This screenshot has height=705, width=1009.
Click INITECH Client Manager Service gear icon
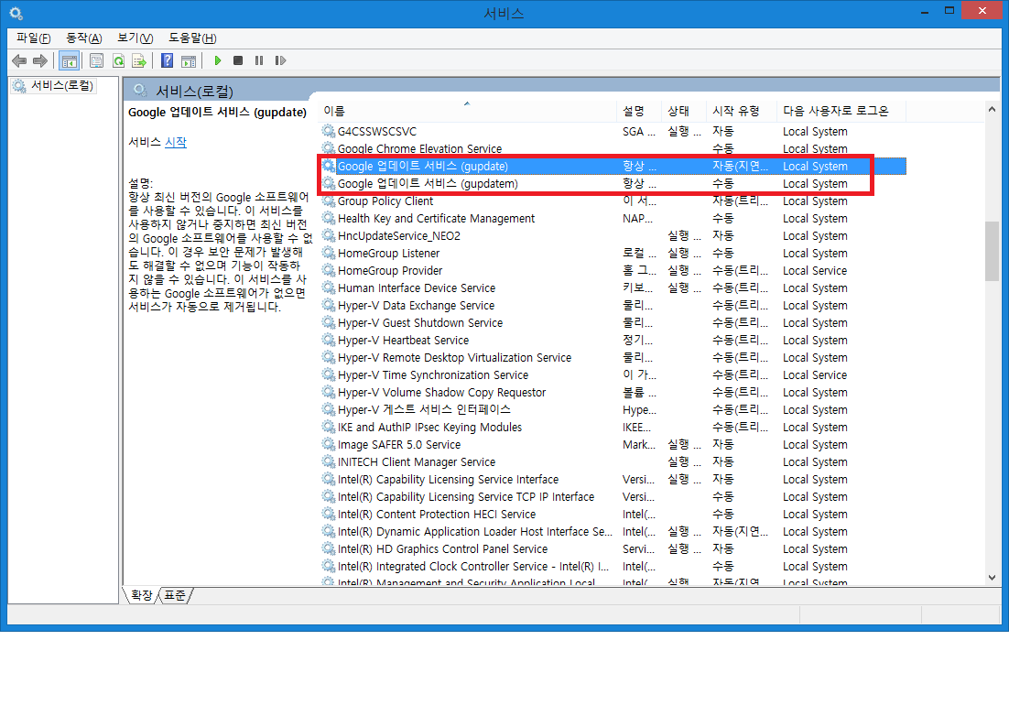(x=328, y=461)
